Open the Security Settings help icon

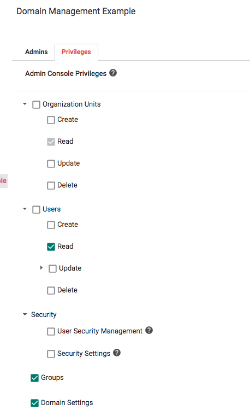[117, 353]
